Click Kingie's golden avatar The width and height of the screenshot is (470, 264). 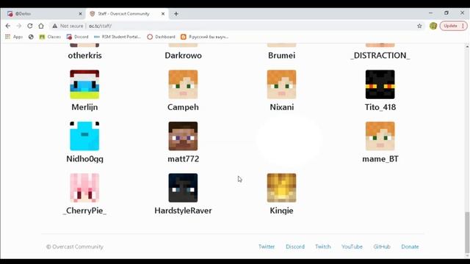(x=281, y=188)
